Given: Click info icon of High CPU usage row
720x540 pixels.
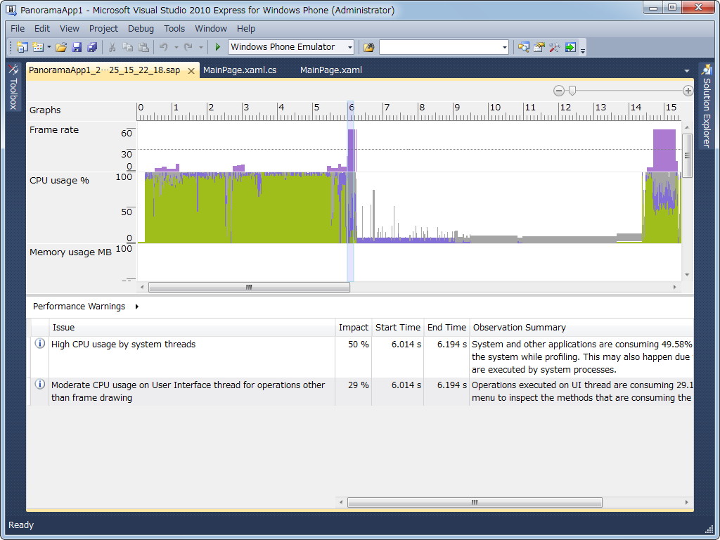Looking at the screenshot, I should 40,343.
